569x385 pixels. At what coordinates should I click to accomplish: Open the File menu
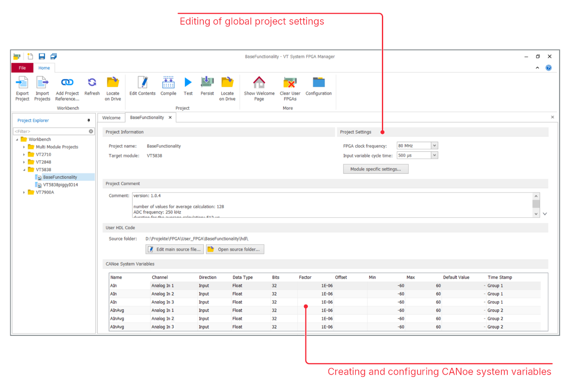pyautogui.click(x=22, y=68)
